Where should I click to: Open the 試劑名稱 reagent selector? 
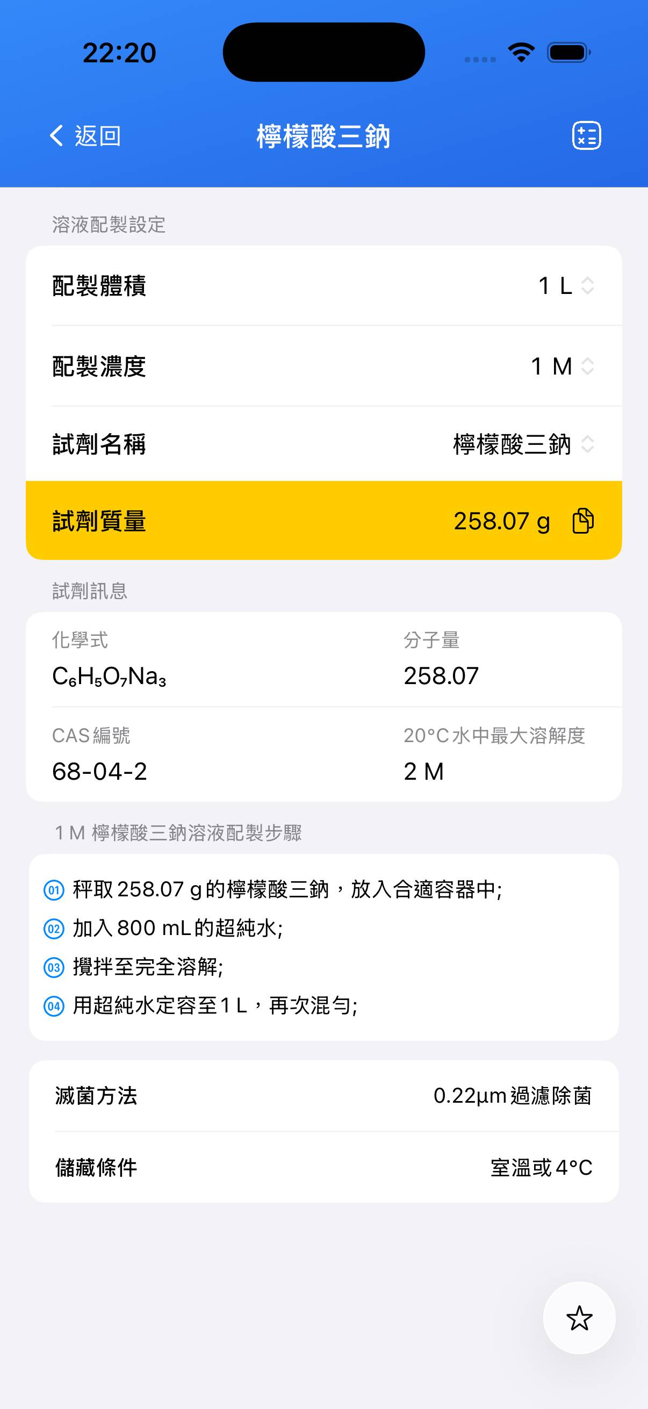pyautogui.click(x=523, y=444)
